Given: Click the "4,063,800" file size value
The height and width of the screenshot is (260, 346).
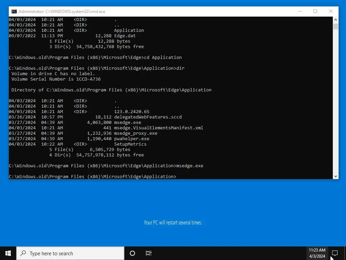Looking at the screenshot, I should point(99,123).
